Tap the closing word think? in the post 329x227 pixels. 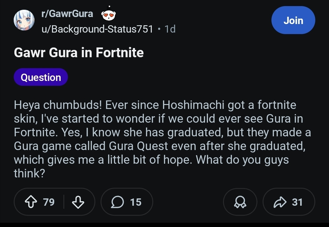(29, 173)
